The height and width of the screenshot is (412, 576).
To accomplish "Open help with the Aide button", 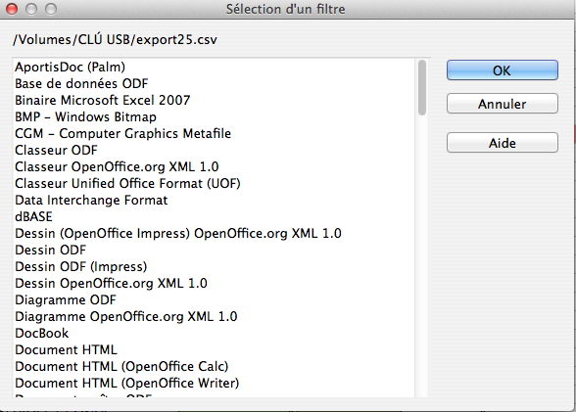I will point(503,143).
